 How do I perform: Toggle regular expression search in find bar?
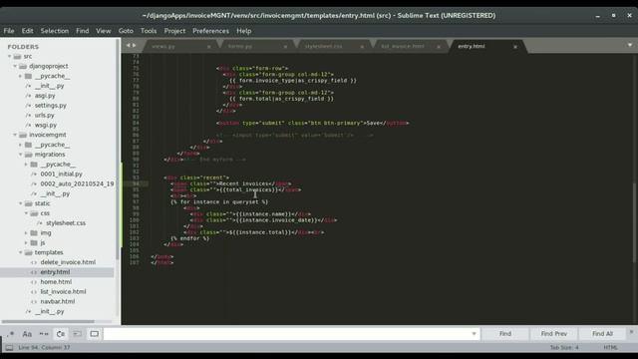(x=10, y=334)
